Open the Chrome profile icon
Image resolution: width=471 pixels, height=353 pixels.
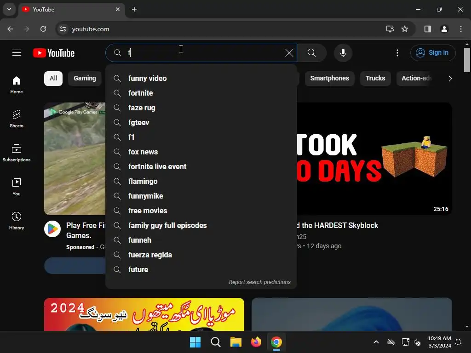[x=444, y=29]
